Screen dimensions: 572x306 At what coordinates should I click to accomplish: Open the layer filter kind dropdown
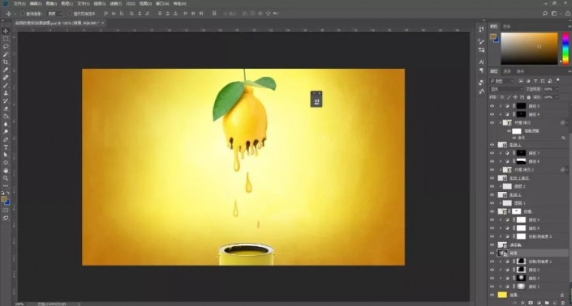tap(502, 80)
